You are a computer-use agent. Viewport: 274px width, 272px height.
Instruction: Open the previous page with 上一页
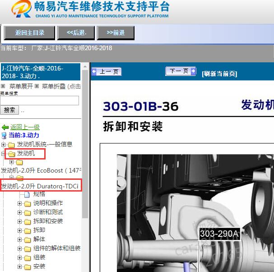click(107, 71)
